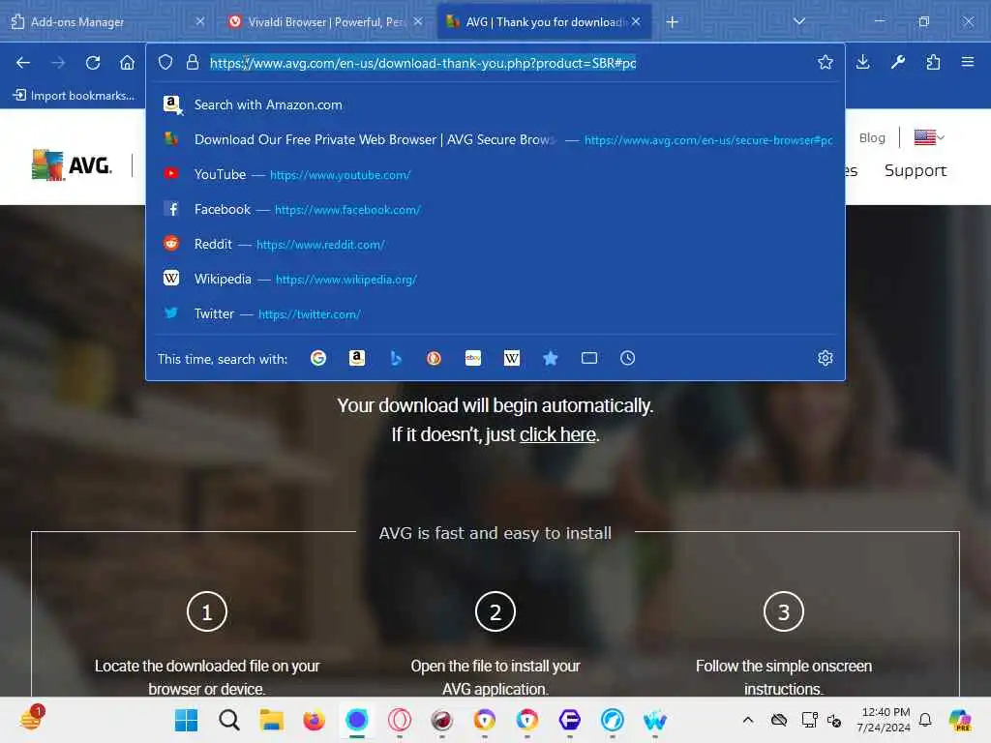Screen dimensions: 991x743
Task: Search this time with Wikipedia
Action: 511,358
